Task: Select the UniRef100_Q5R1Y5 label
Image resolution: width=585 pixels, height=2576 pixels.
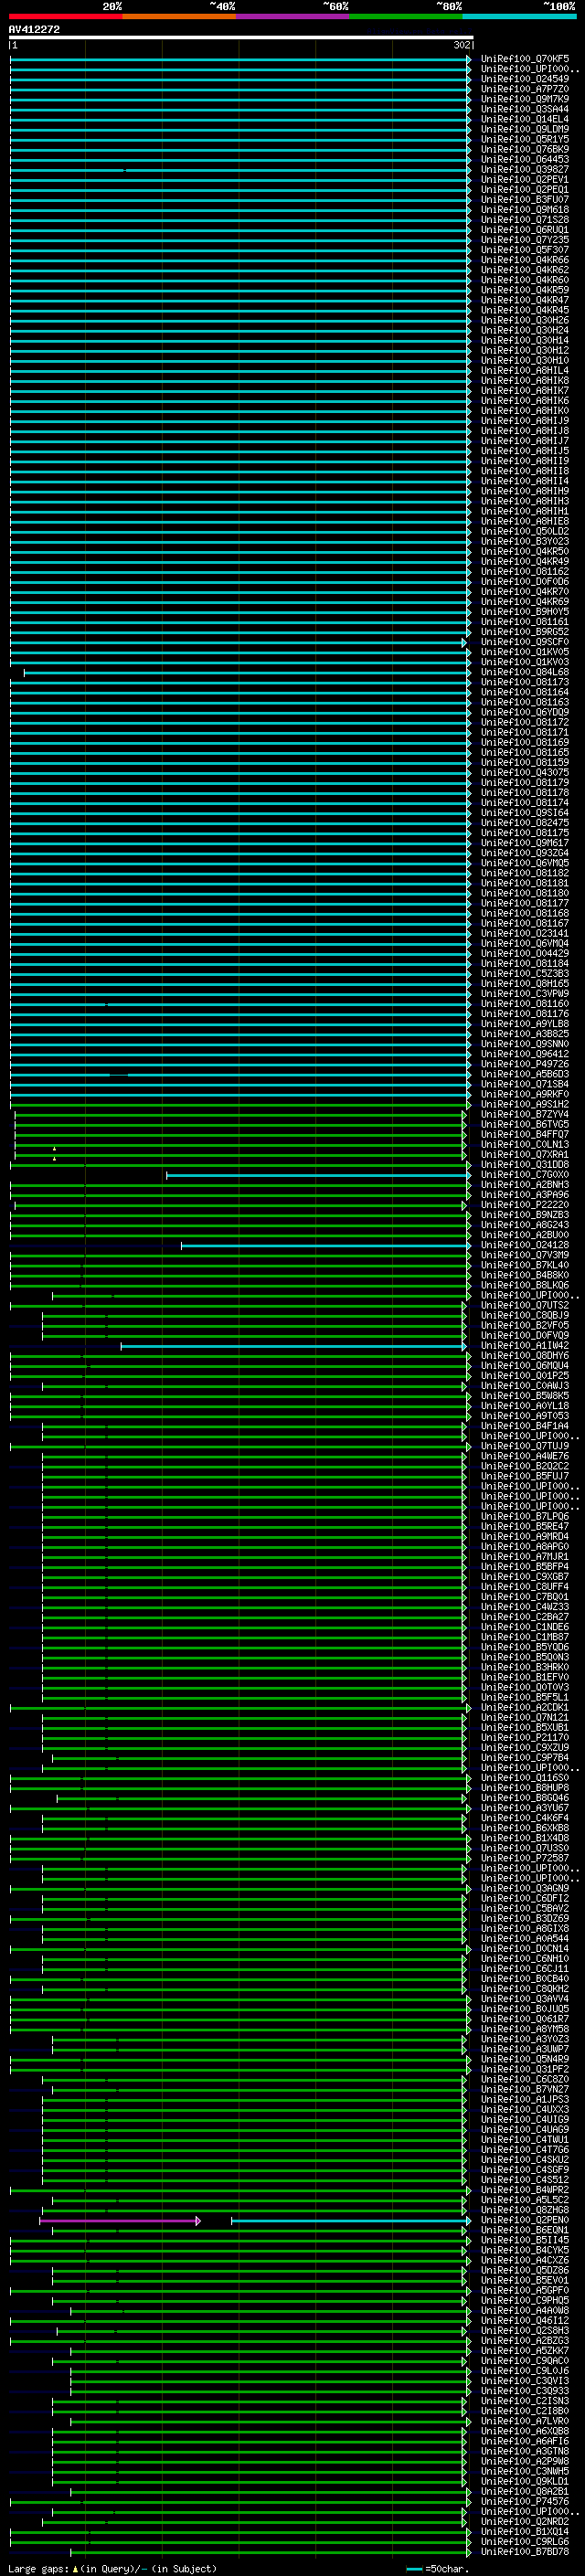Action: tap(525, 139)
